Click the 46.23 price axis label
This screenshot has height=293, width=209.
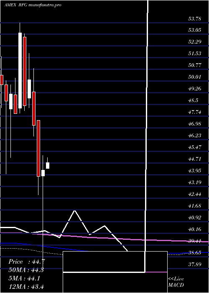(195, 136)
